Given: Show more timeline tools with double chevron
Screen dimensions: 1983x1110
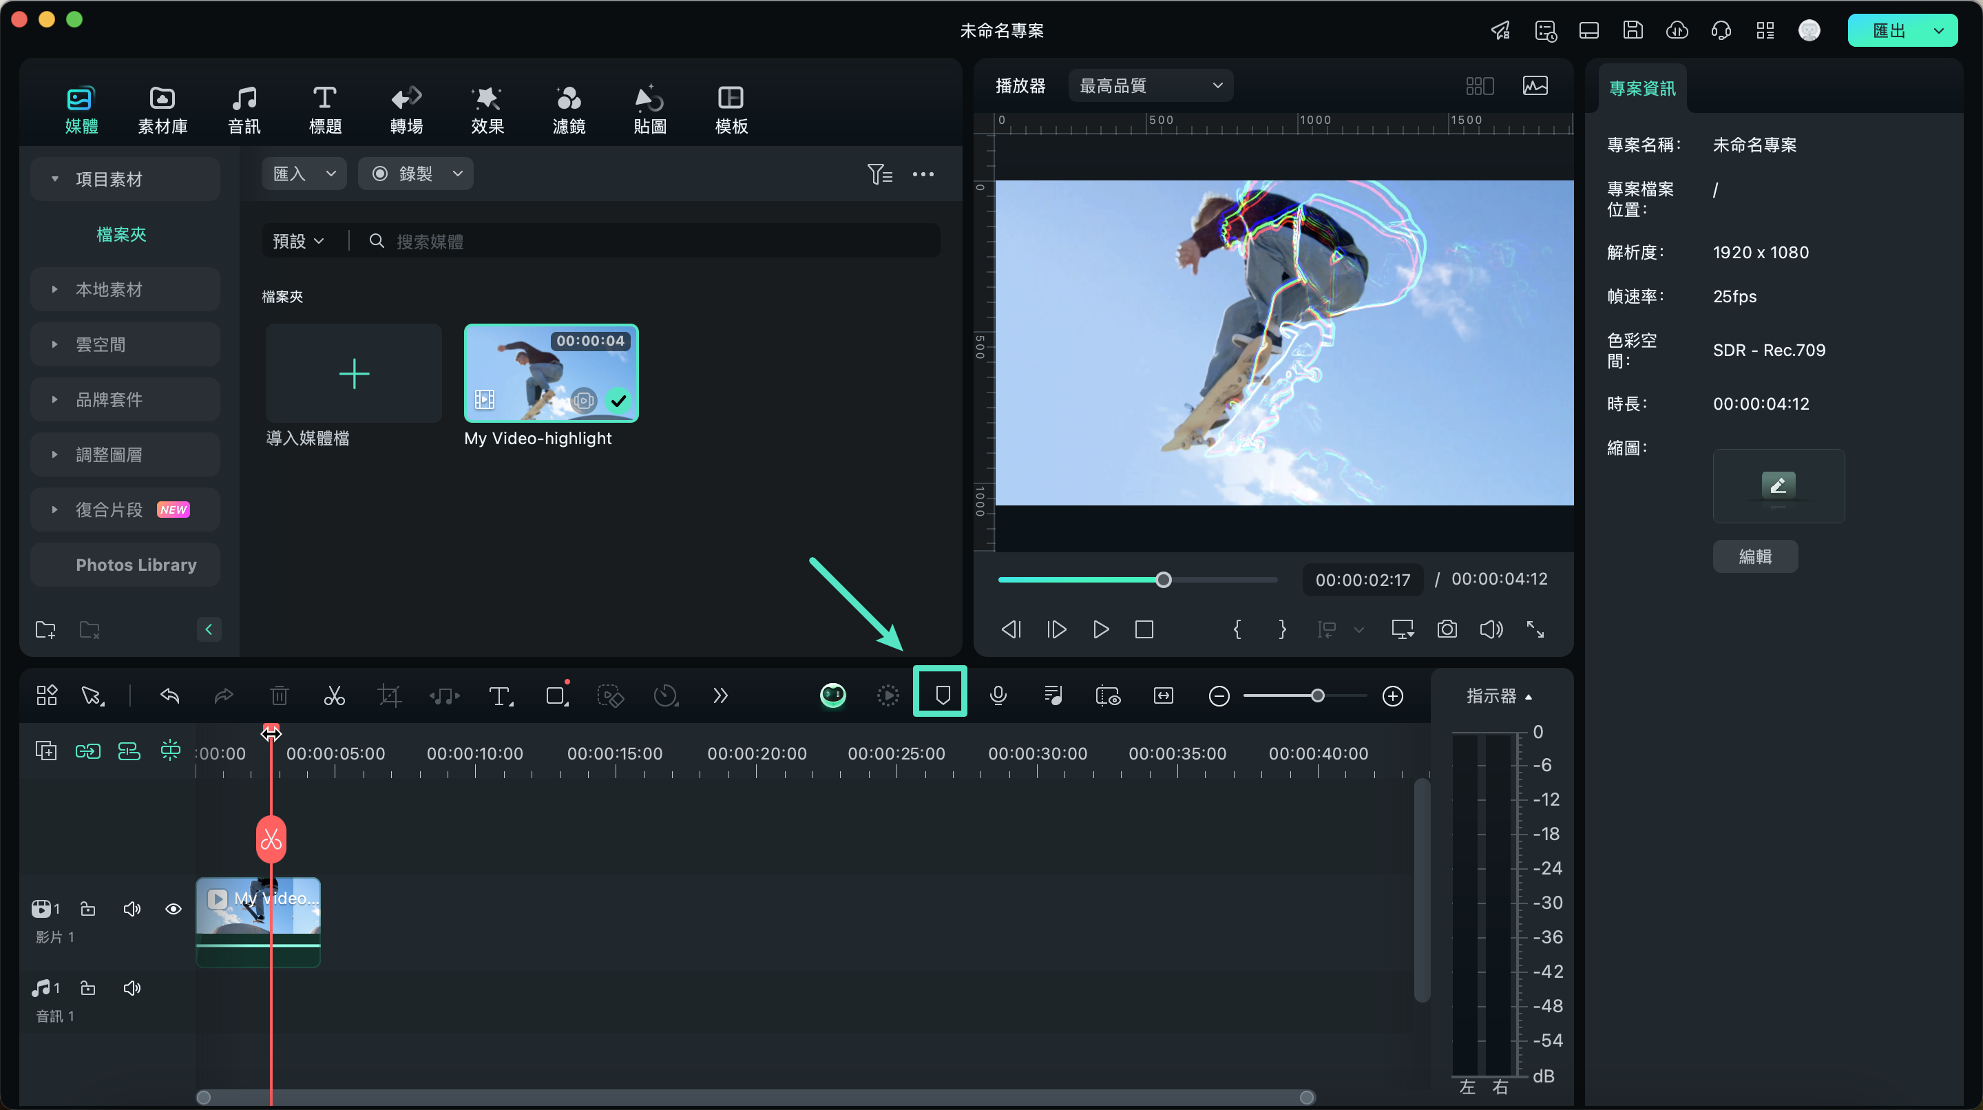Looking at the screenshot, I should (720, 696).
